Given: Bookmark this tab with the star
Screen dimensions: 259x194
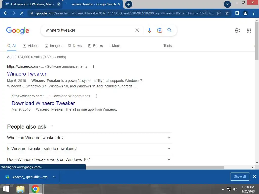Looking at the screenshot, I should [227, 13].
